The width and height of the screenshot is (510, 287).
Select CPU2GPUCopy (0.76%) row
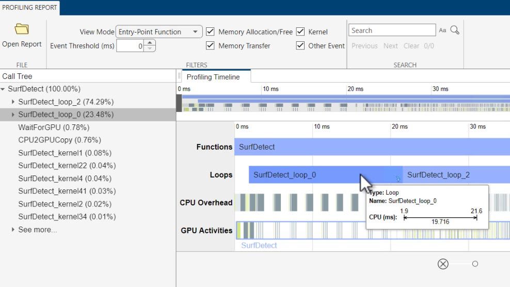click(x=88, y=140)
